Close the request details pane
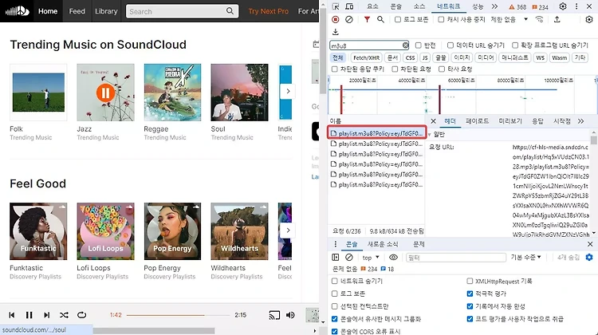598x335 pixels. (x=433, y=121)
